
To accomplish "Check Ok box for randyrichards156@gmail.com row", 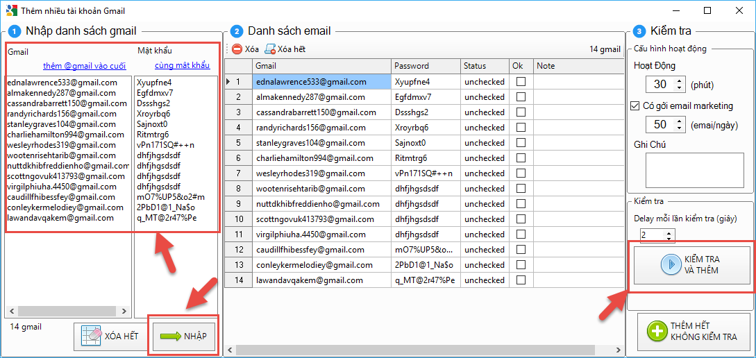I will 521,128.
